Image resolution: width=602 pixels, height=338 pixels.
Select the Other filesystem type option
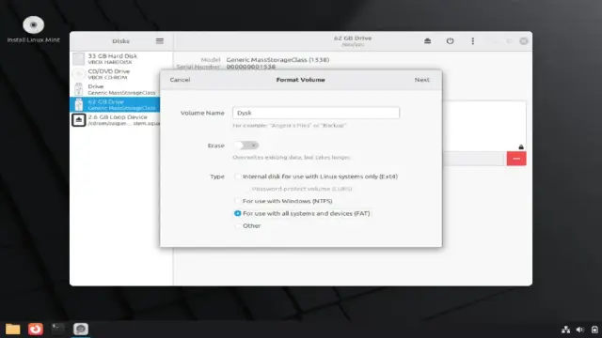click(x=247, y=225)
